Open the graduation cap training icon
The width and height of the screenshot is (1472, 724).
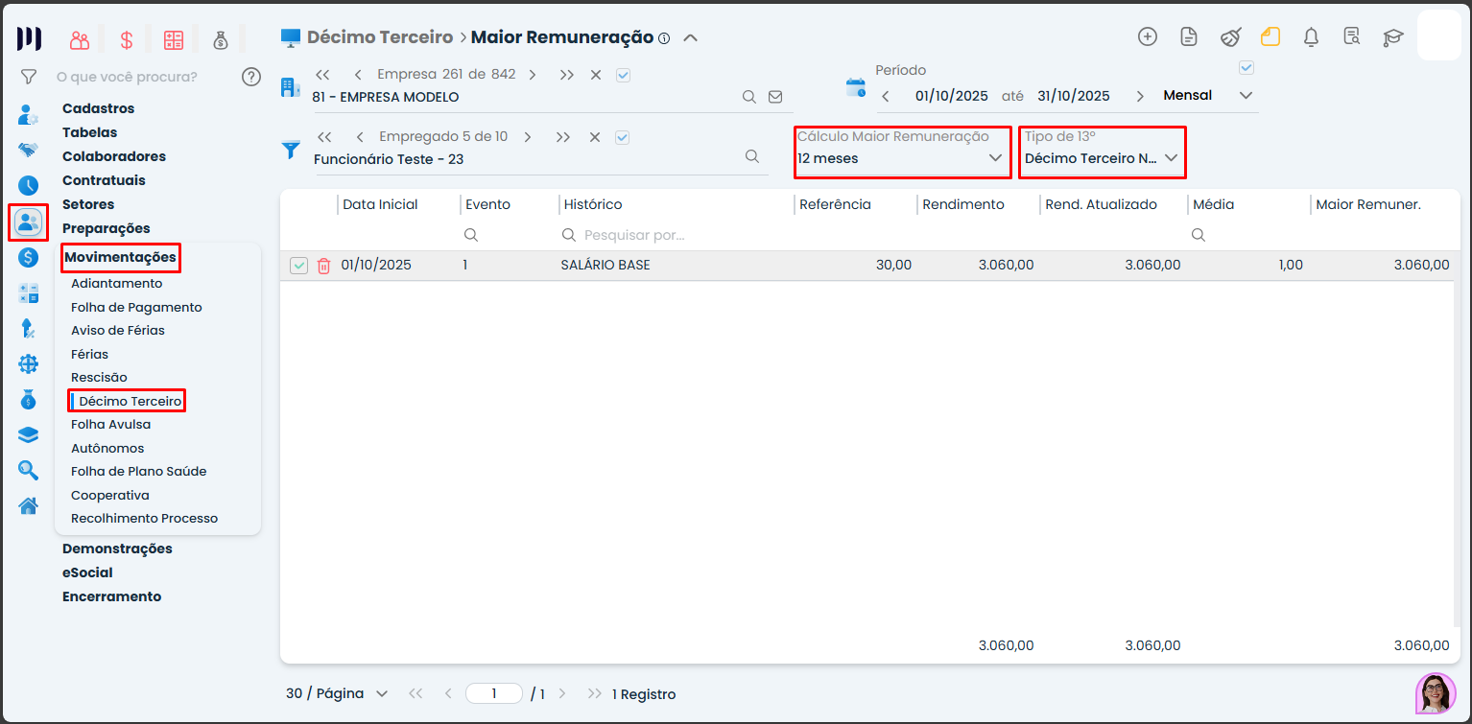point(1392,37)
